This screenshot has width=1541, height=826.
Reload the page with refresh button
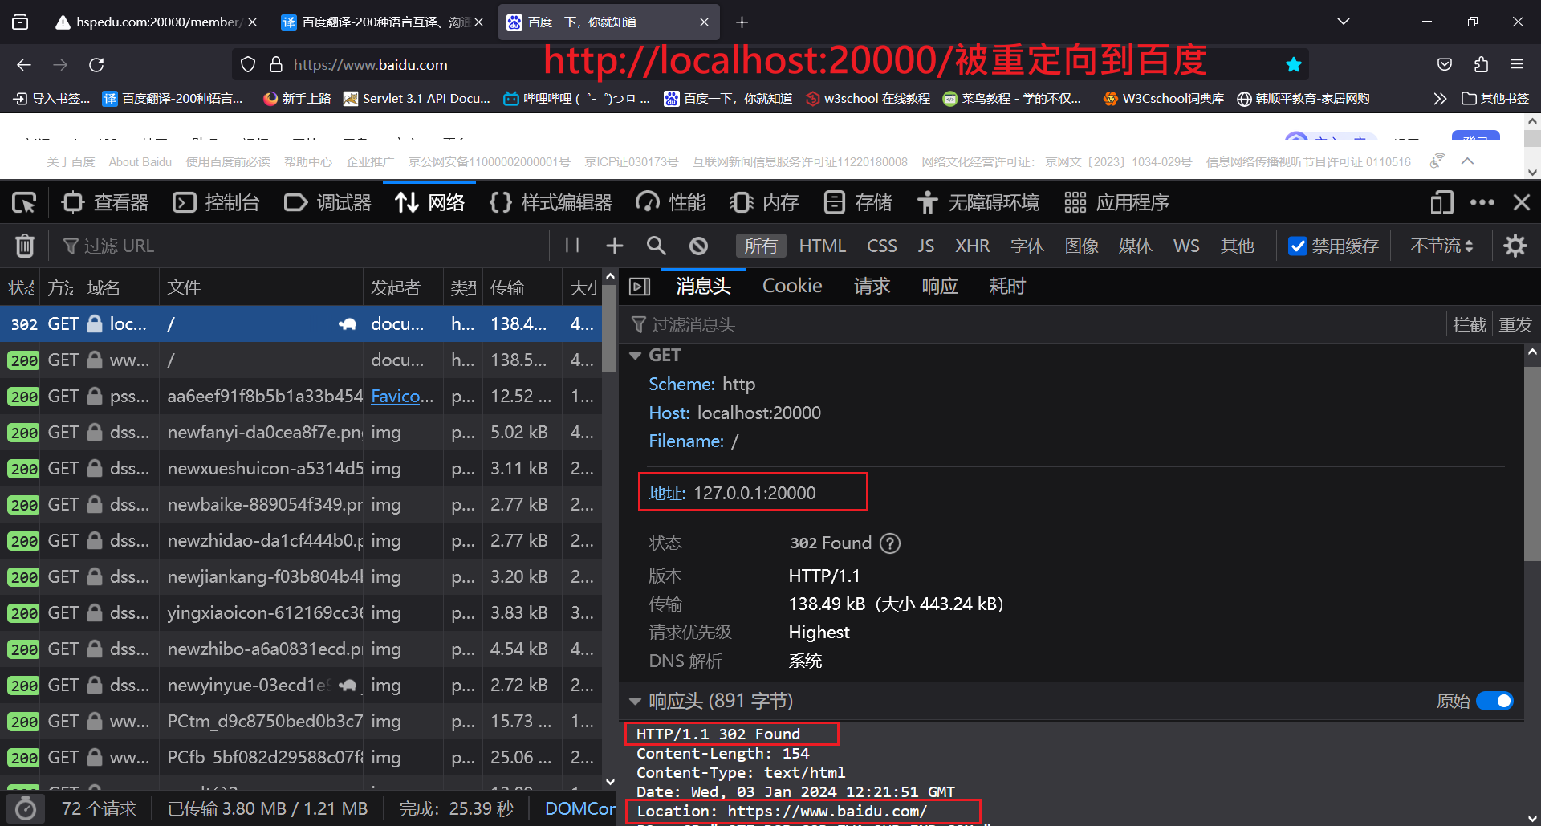coord(96,65)
